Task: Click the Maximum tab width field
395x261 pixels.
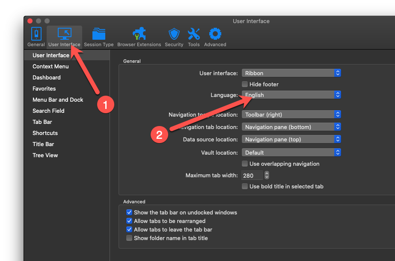Action: click(x=252, y=175)
